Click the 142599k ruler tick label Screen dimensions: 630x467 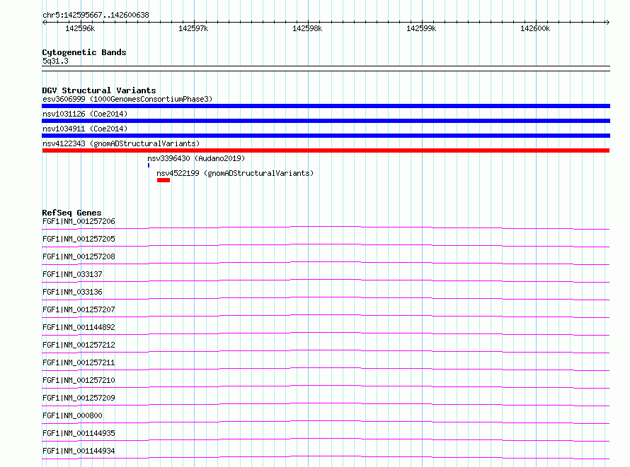pos(421,28)
